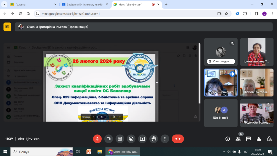
Task: Turn on closed captions
Action: click(120, 139)
